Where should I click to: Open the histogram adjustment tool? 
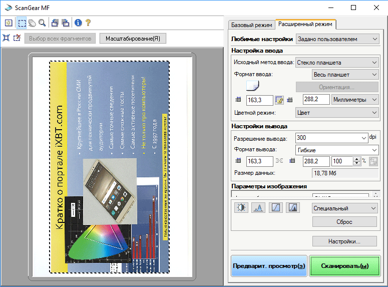(258, 208)
